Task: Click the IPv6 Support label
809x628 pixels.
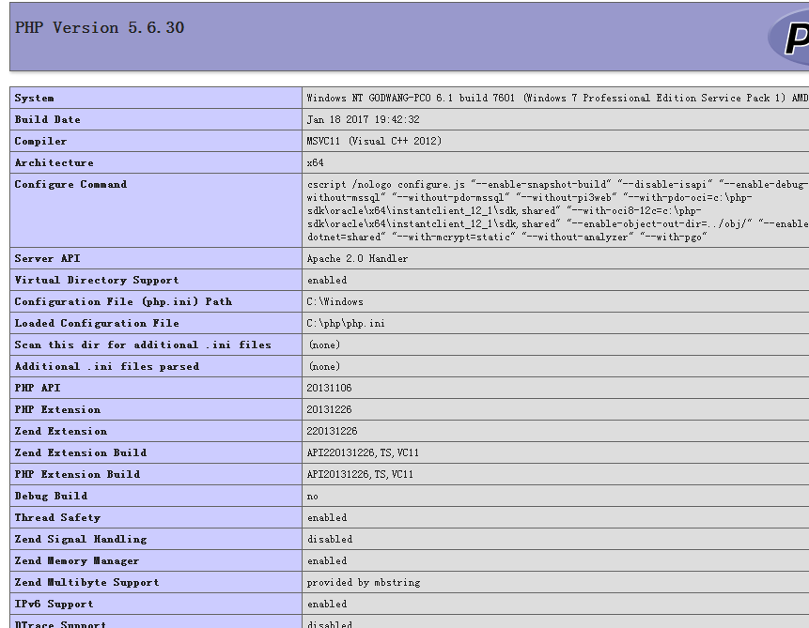Action: coord(54,605)
